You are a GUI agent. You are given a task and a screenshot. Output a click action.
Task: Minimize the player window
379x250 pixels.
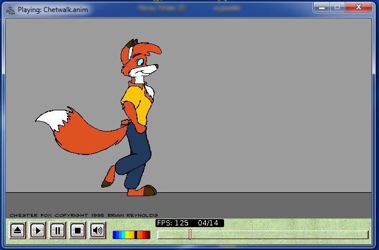[x=321, y=7]
